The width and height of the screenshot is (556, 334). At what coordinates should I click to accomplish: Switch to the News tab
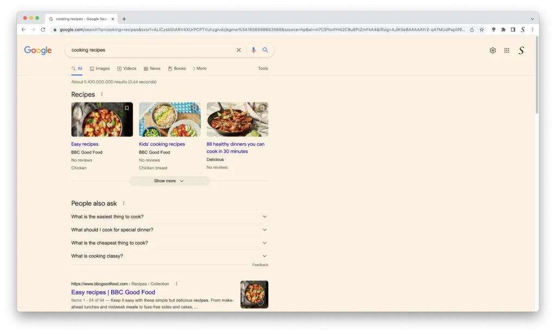point(152,69)
